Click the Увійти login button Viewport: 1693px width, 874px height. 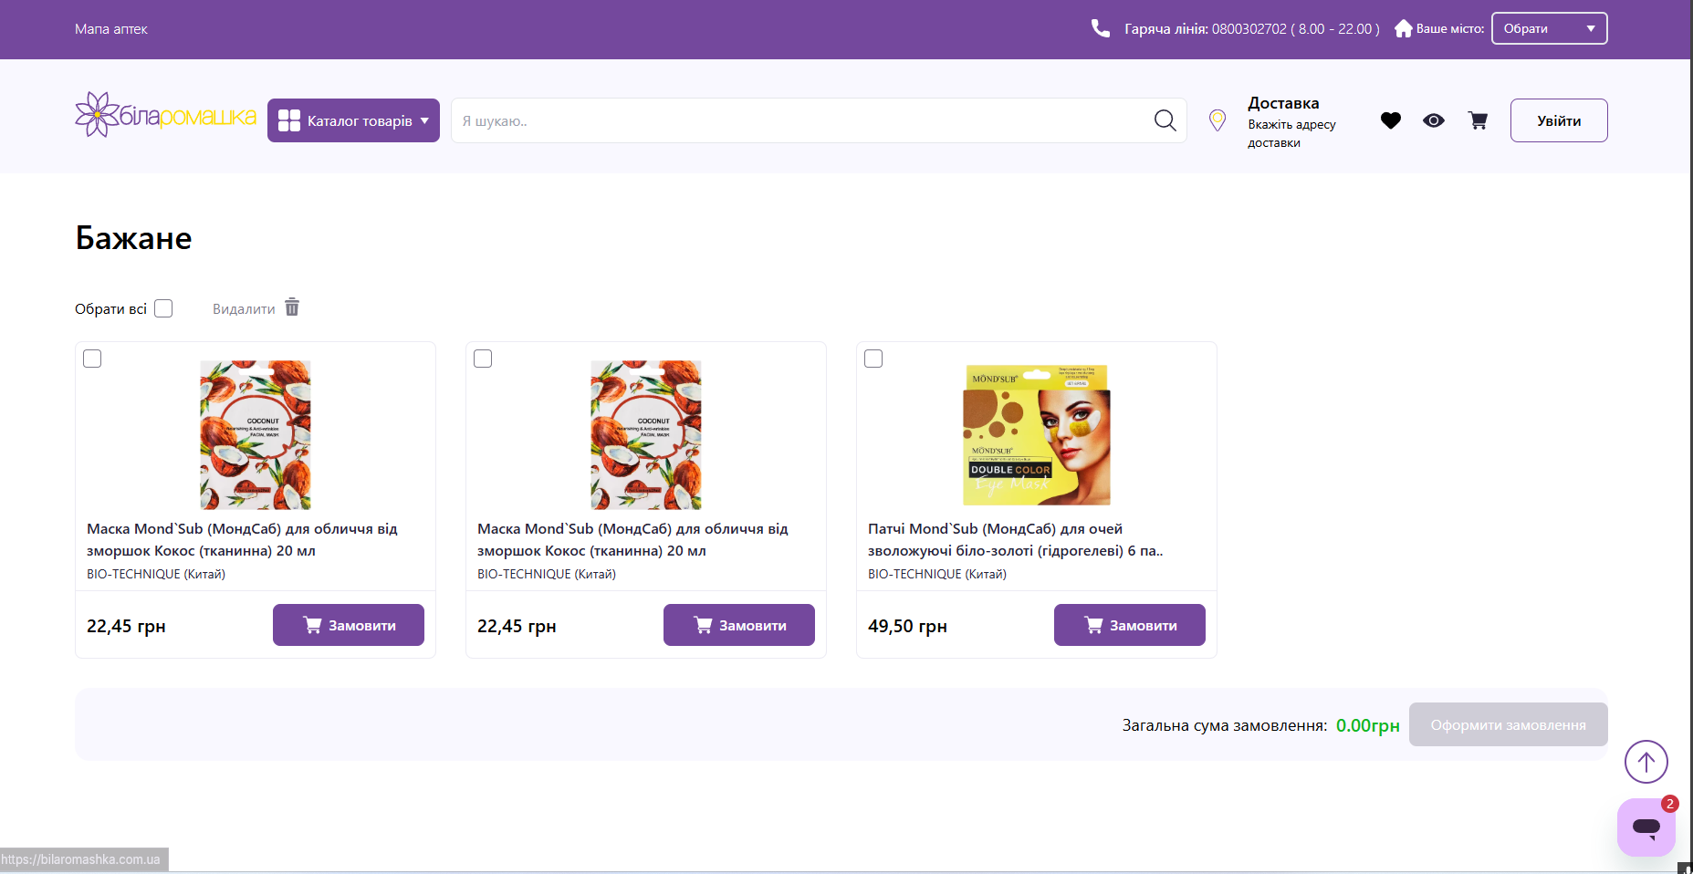1559,120
